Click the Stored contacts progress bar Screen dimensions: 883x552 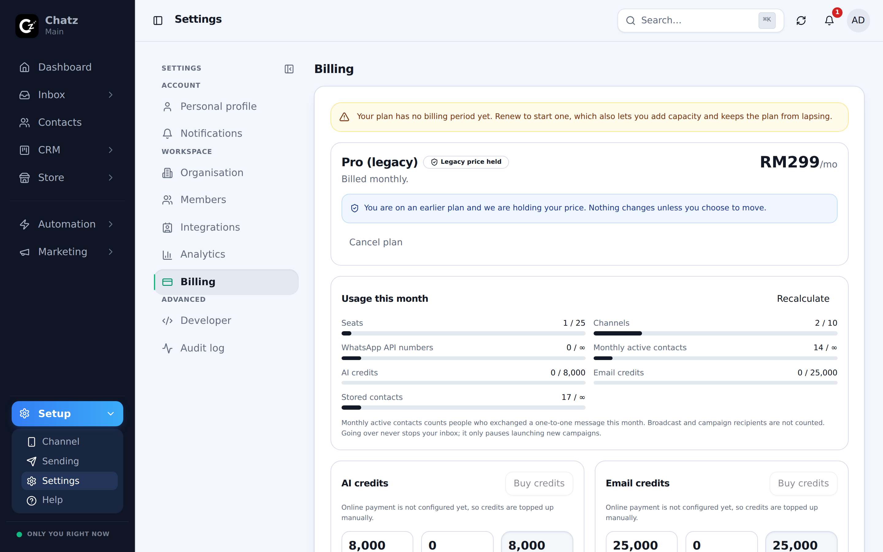(463, 408)
